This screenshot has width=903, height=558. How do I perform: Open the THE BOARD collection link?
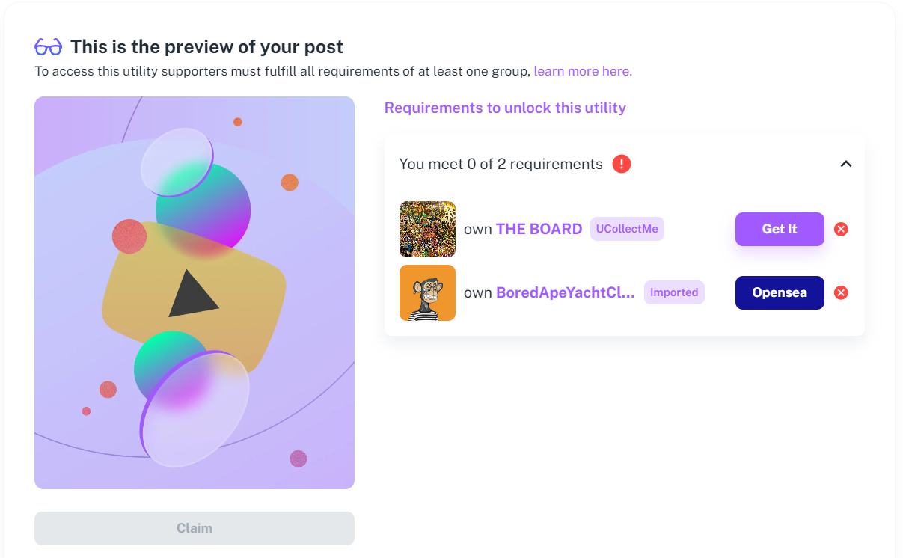point(539,230)
